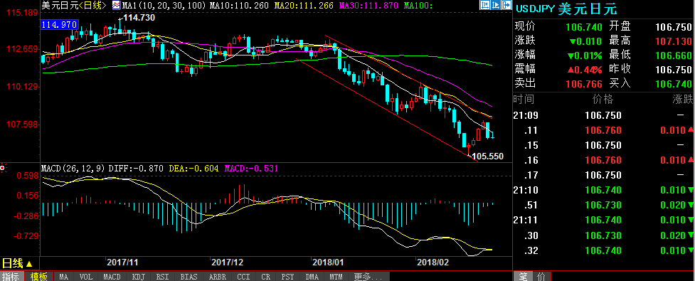This screenshot has height=281, width=695.
Task: Click the 105.550 low price label
Action: pos(487,157)
